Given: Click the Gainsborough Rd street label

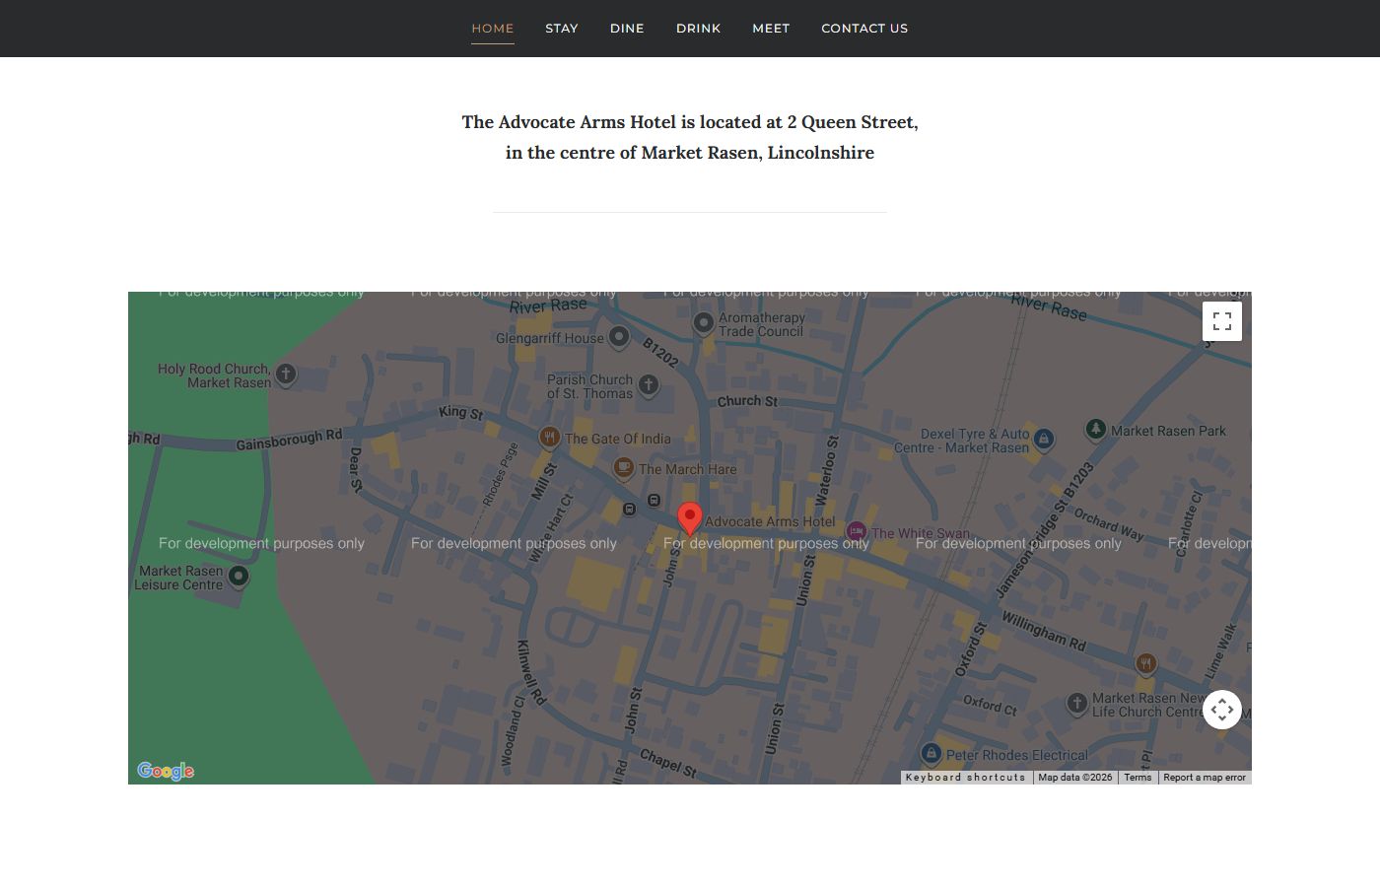Looking at the screenshot, I should pyautogui.click(x=289, y=440).
